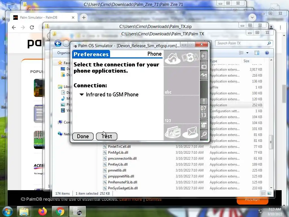Switch to details view icon in Explorer status bar

(263, 193)
